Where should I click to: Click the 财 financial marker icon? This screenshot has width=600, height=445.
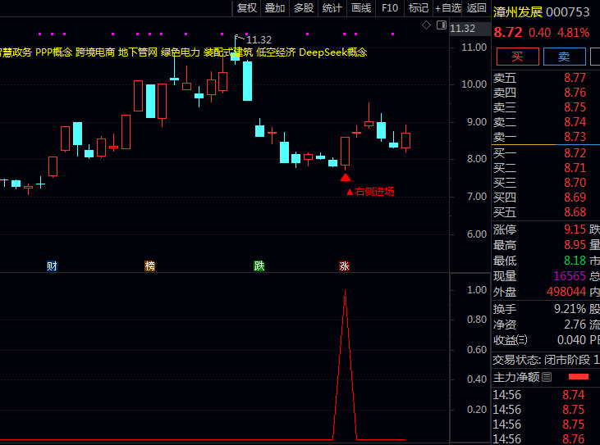[x=52, y=266]
